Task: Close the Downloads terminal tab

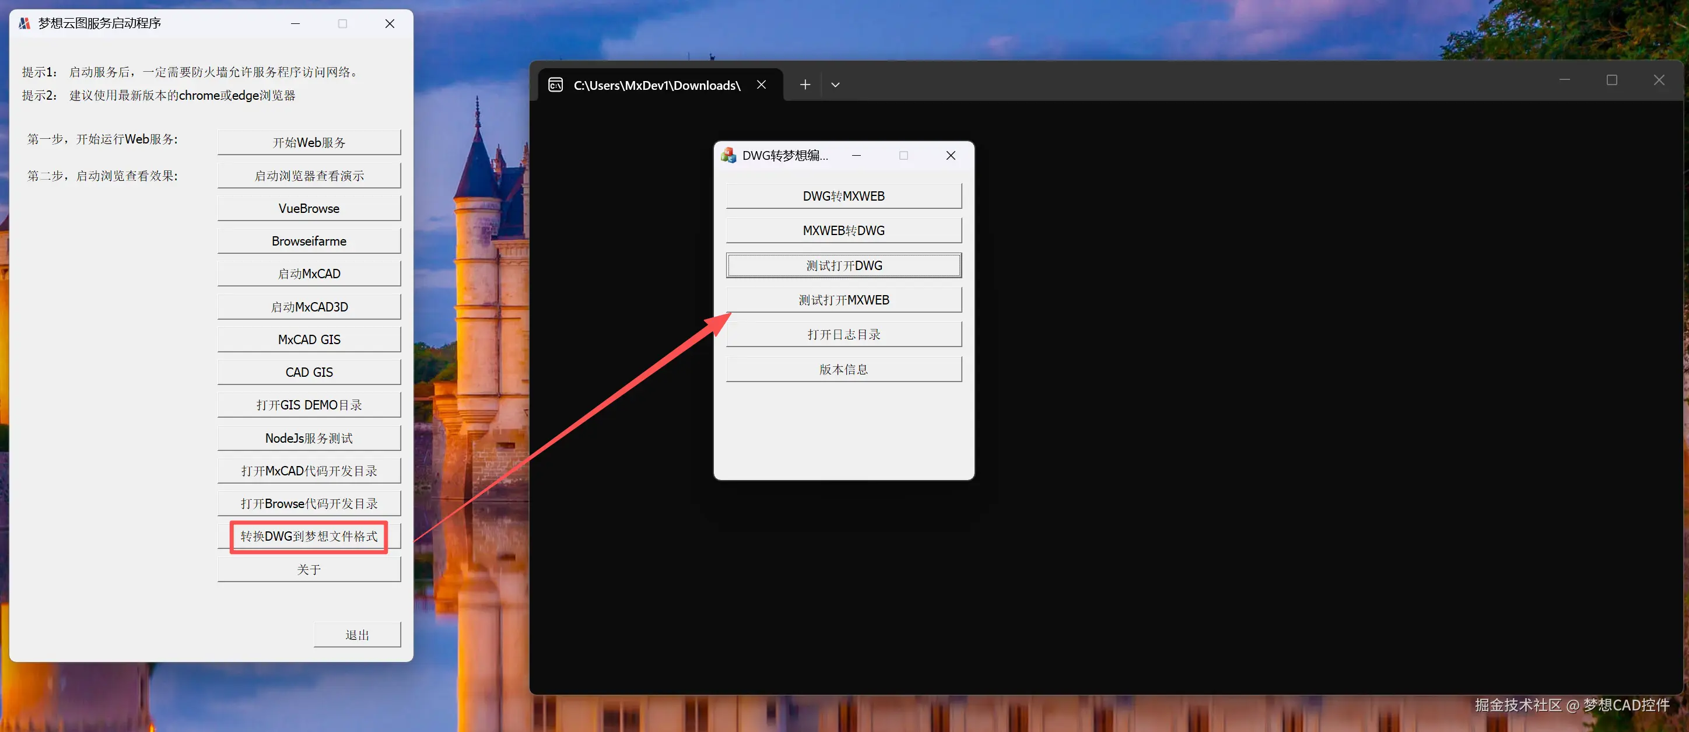Action: point(761,85)
